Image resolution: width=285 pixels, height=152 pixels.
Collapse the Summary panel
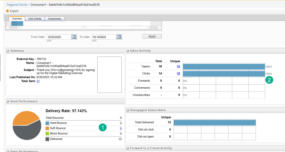(8, 51)
